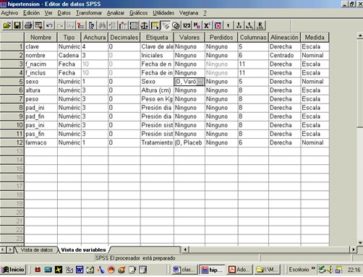
Task: Select row header number 12
Action: pyautogui.click(x=12, y=142)
